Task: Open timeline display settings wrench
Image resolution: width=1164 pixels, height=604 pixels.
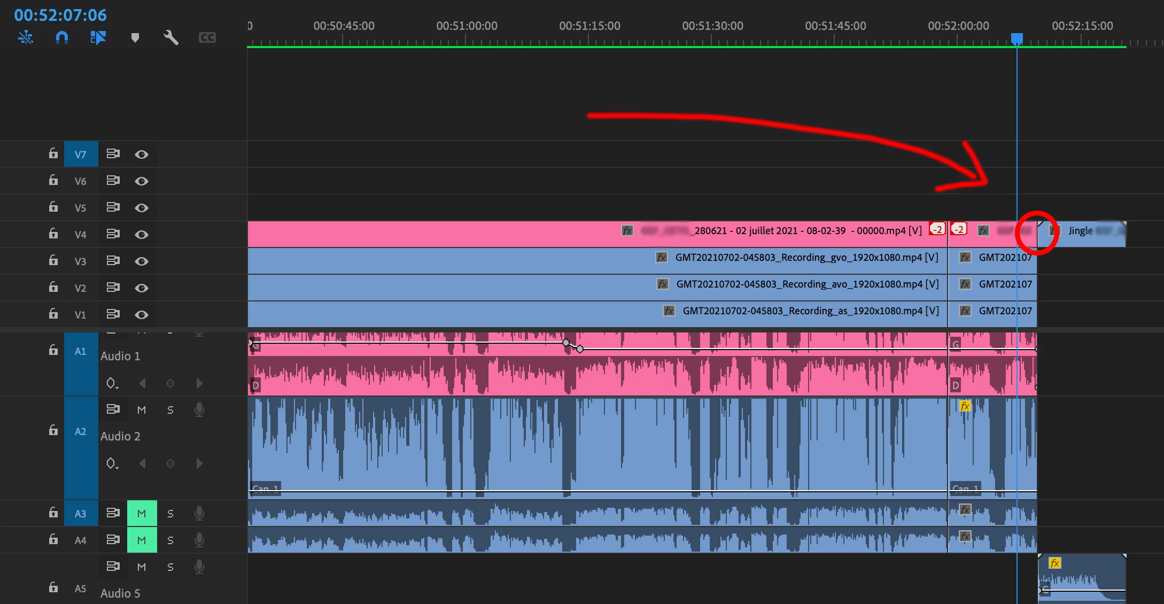Action: coord(171,37)
